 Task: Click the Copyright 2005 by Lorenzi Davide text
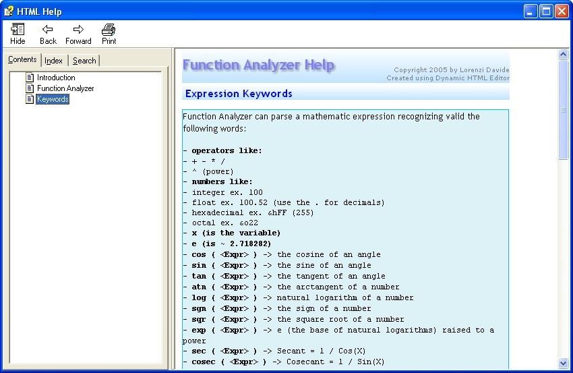click(451, 69)
